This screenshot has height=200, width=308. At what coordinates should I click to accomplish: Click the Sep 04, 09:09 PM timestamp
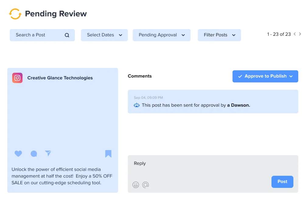coord(148,98)
